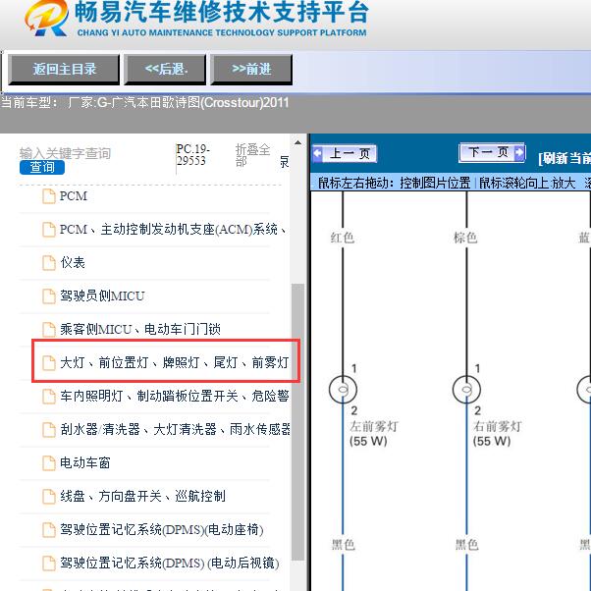Click the page icon beside 车内照明灯

pyautogui.click(x=49, y=397)
